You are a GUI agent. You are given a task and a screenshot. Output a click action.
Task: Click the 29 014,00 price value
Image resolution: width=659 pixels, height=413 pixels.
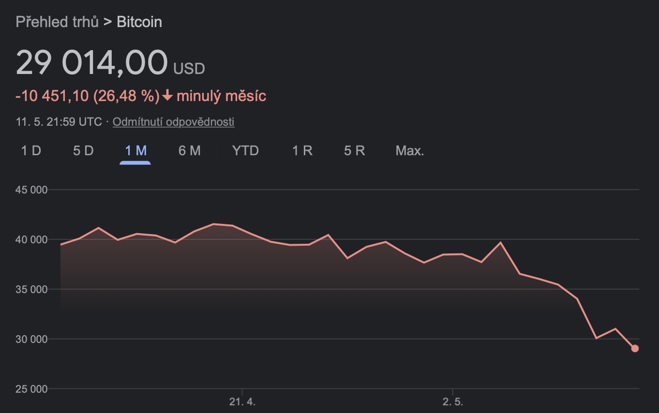click(91, 63)
